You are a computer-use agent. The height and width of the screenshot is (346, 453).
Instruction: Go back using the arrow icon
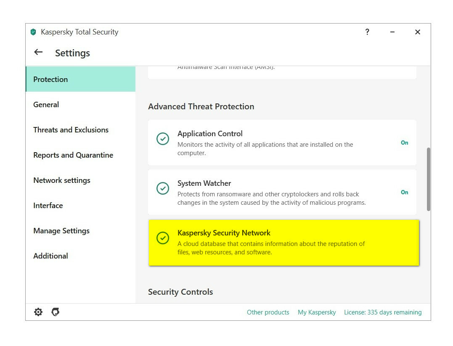(x=38, y=52)
